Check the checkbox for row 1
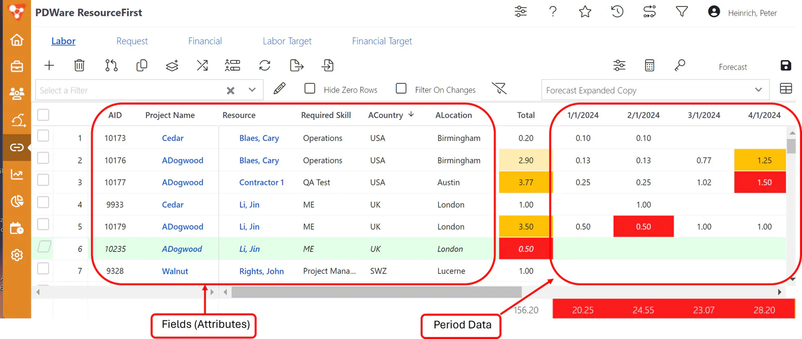This screenshot has width=802, height=339. [43, 136]
